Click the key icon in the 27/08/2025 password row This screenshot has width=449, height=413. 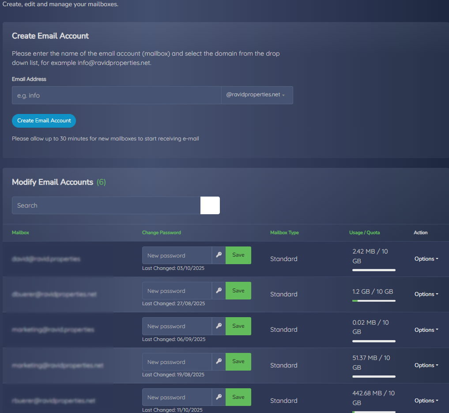[x=219, y=291]
